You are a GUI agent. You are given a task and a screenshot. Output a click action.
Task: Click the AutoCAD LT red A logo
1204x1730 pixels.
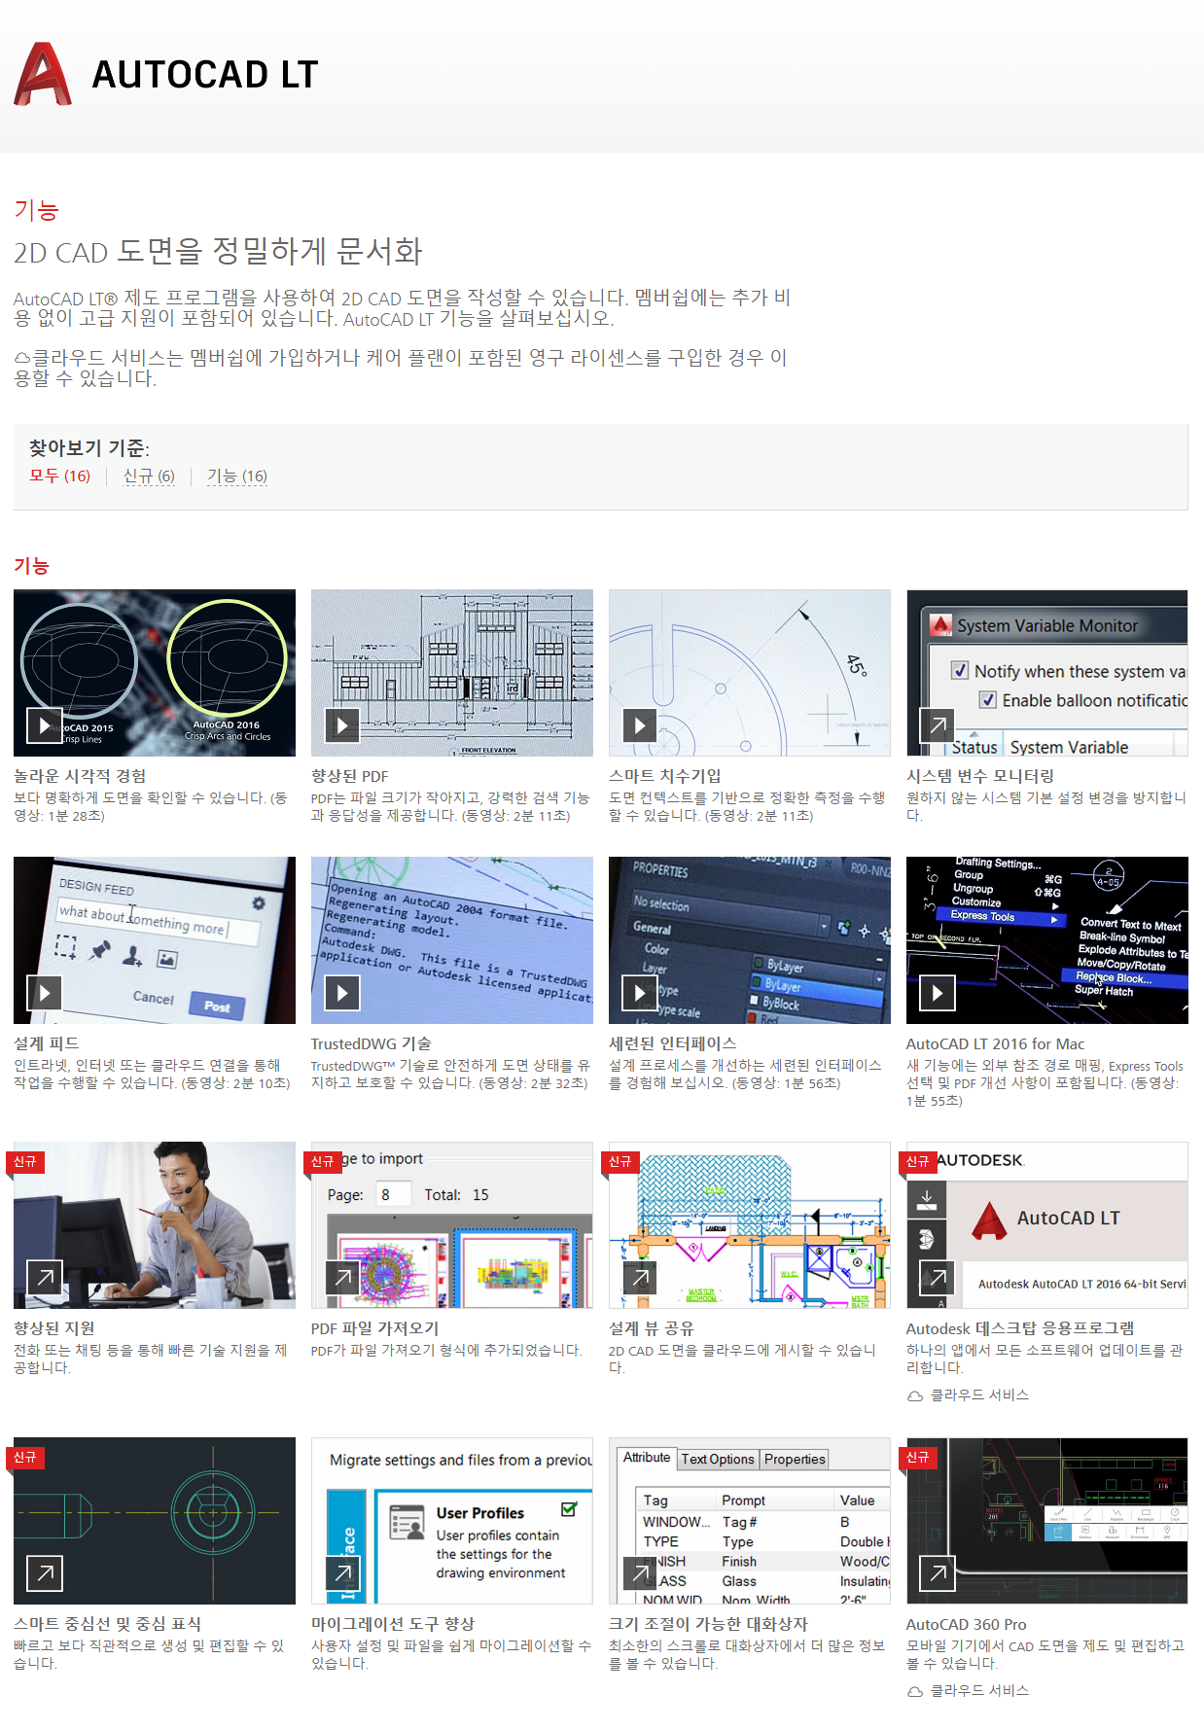pos(43,74)
